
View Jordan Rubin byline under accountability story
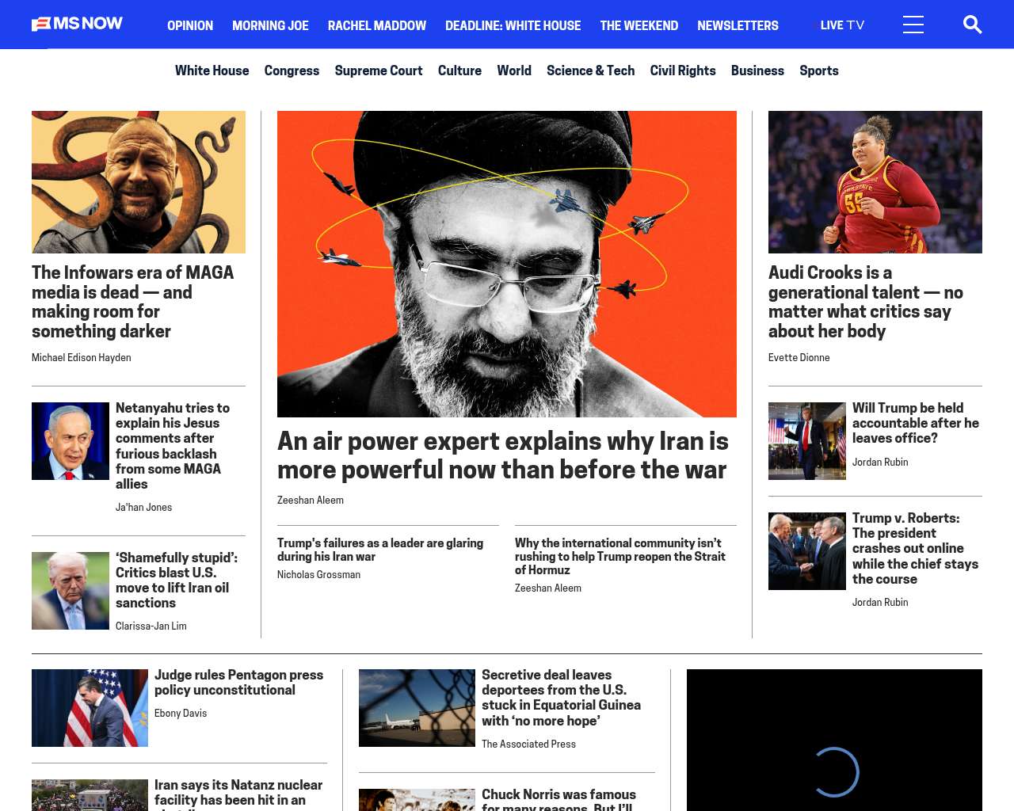880,463
